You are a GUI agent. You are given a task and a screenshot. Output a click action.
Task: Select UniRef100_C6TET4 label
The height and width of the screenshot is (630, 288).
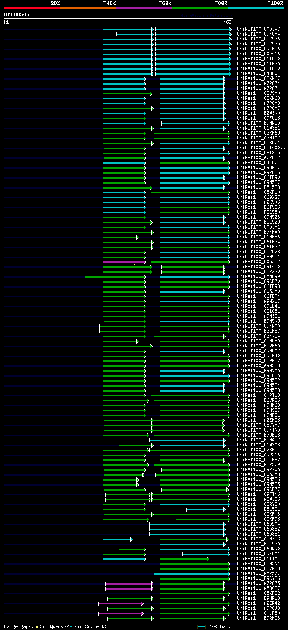(x=258, y=296)
